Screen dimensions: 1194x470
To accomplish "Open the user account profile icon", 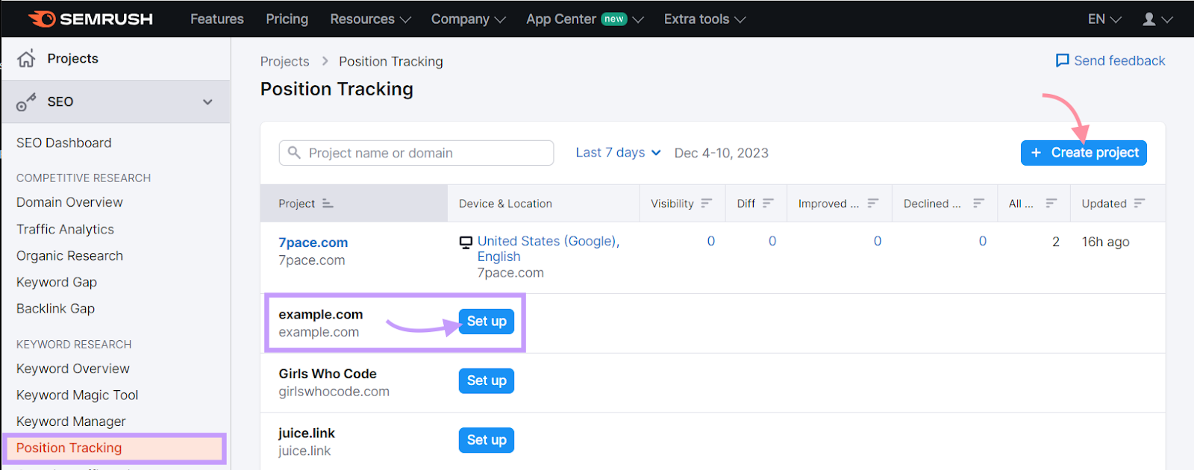I will coord(1149,19).
